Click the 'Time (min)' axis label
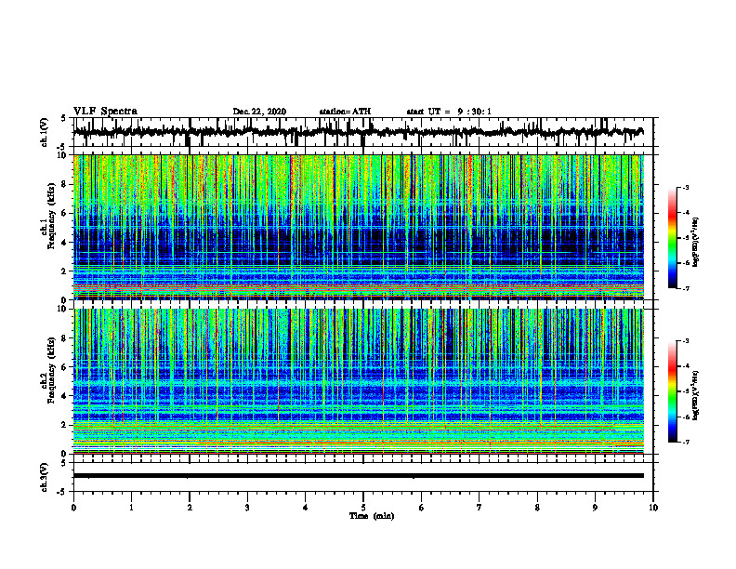This screenshot has height=569, width=736. click(x=372, y=516)
